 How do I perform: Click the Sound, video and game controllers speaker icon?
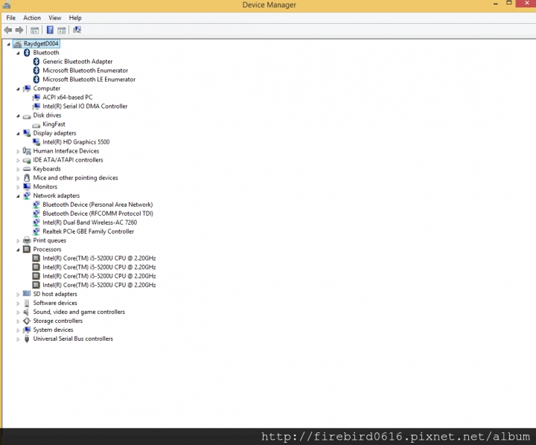click(x=26, y=312)
